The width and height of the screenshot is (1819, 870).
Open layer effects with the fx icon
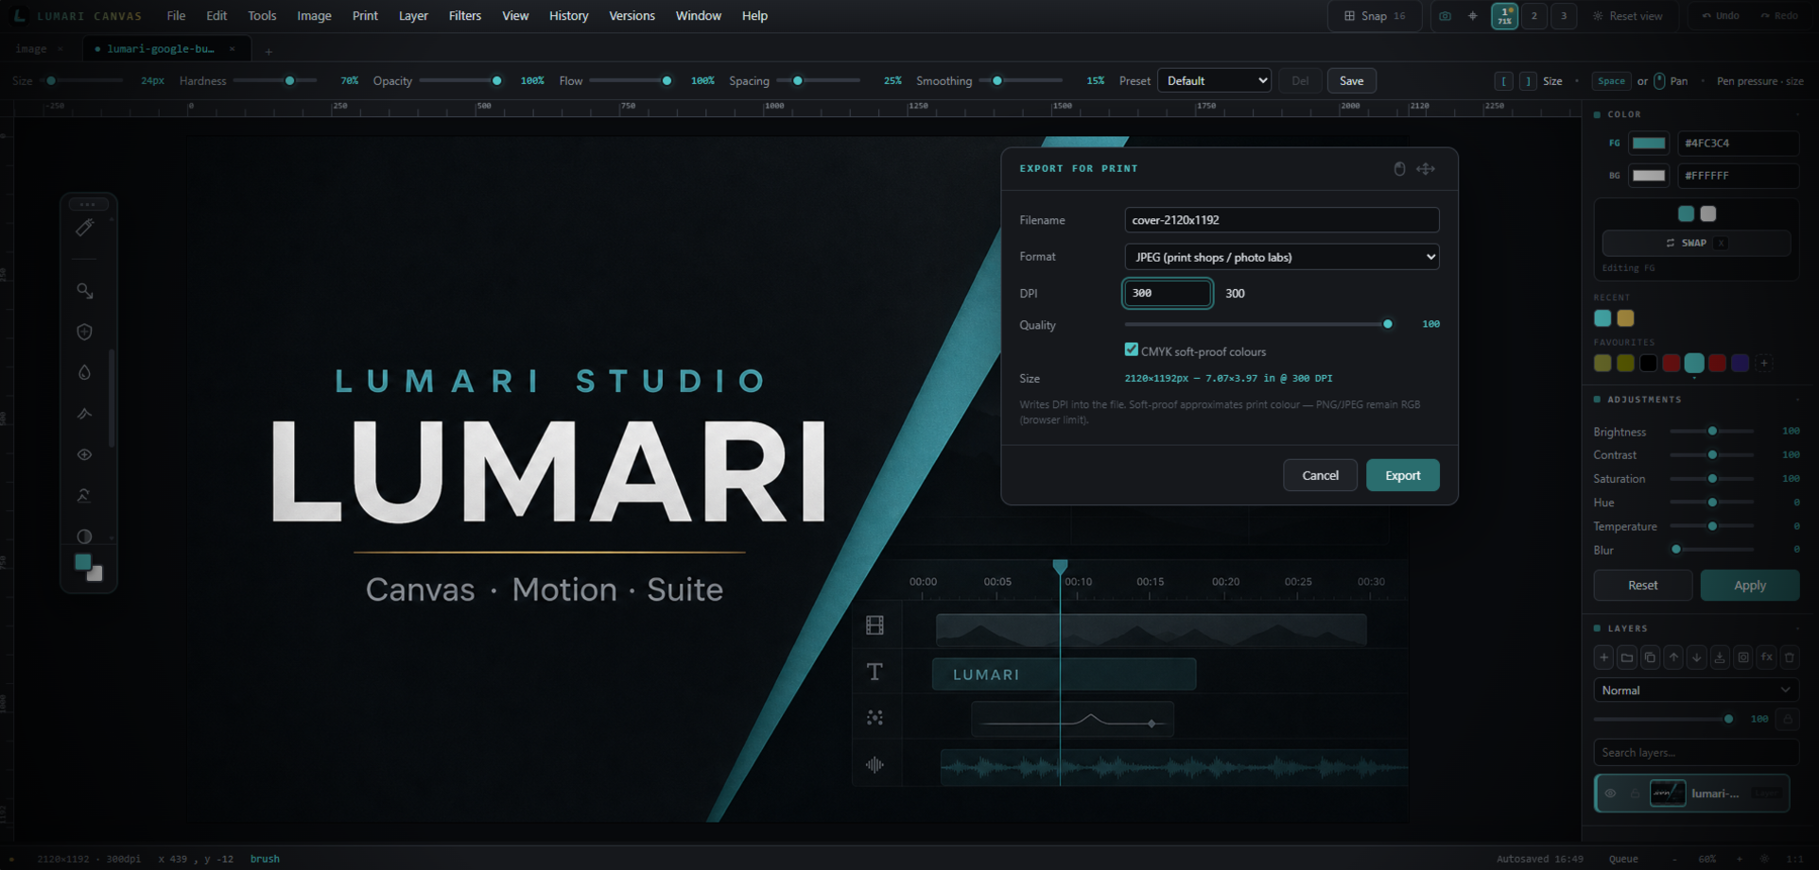click(x=1766, y=657)
